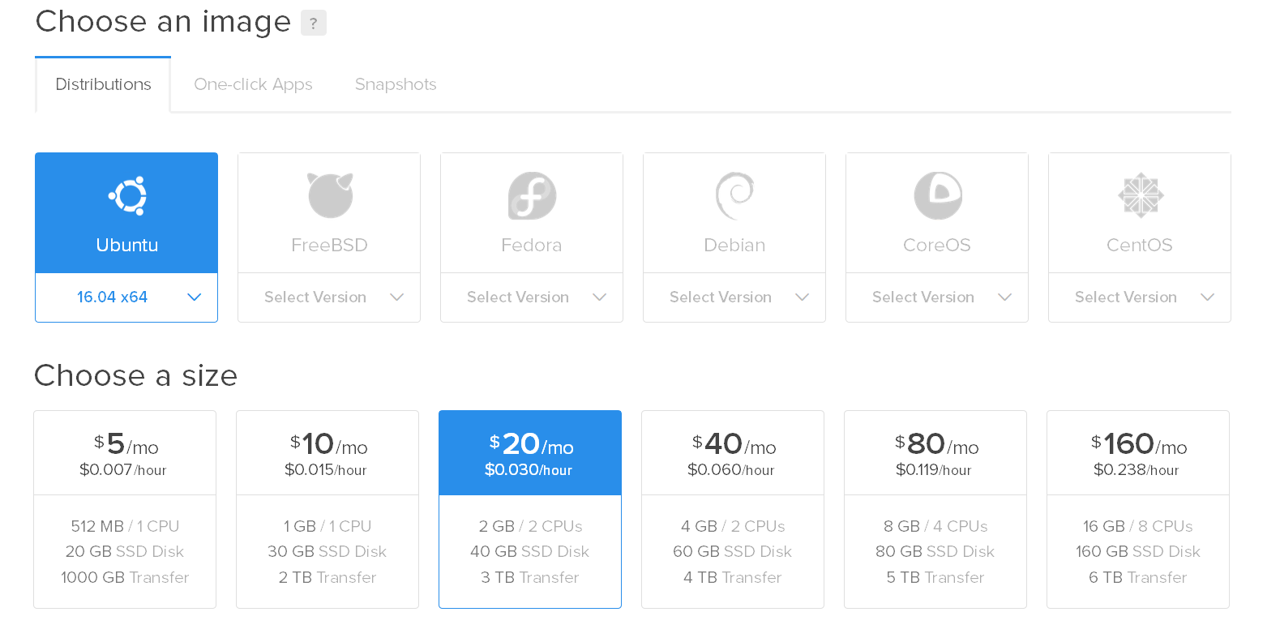Choose the $10/mo size plan

coord(327,508)
